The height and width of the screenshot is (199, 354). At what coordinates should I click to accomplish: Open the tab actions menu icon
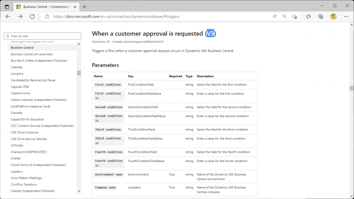coord(7,7)
